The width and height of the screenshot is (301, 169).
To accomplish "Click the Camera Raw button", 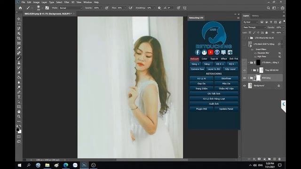I will point(198,69).
